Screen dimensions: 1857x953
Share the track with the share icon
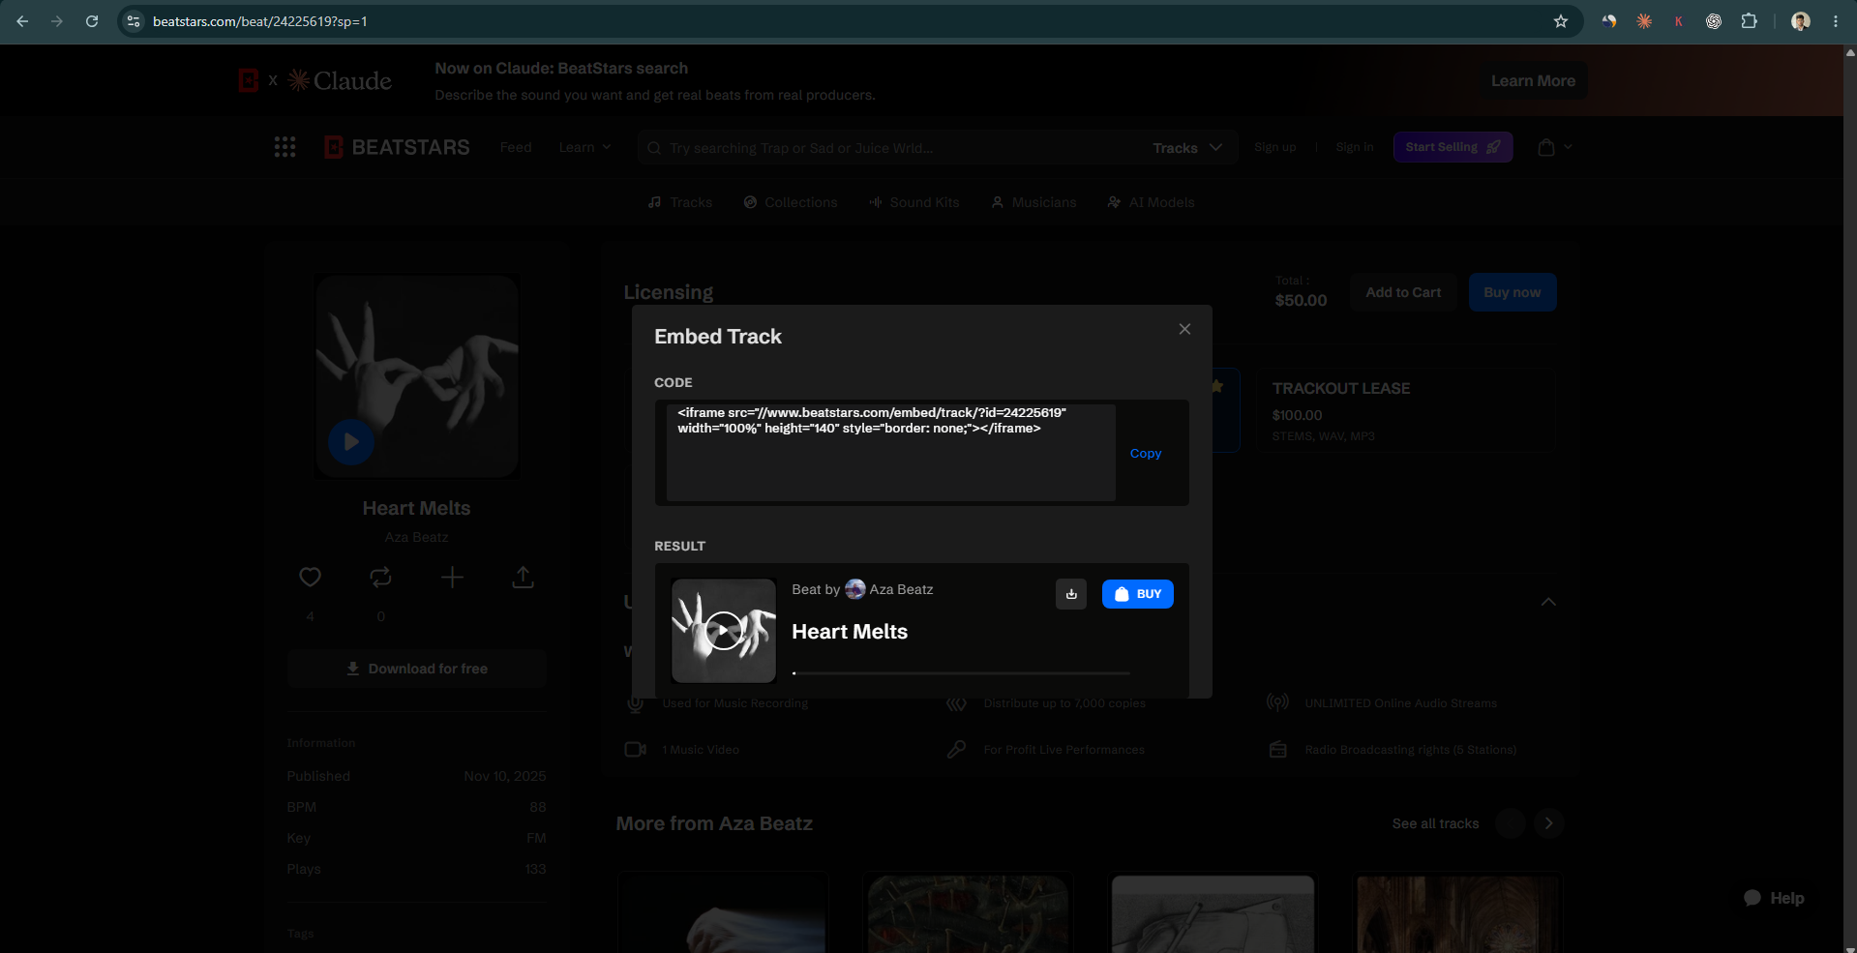click(x=523, y=578)
